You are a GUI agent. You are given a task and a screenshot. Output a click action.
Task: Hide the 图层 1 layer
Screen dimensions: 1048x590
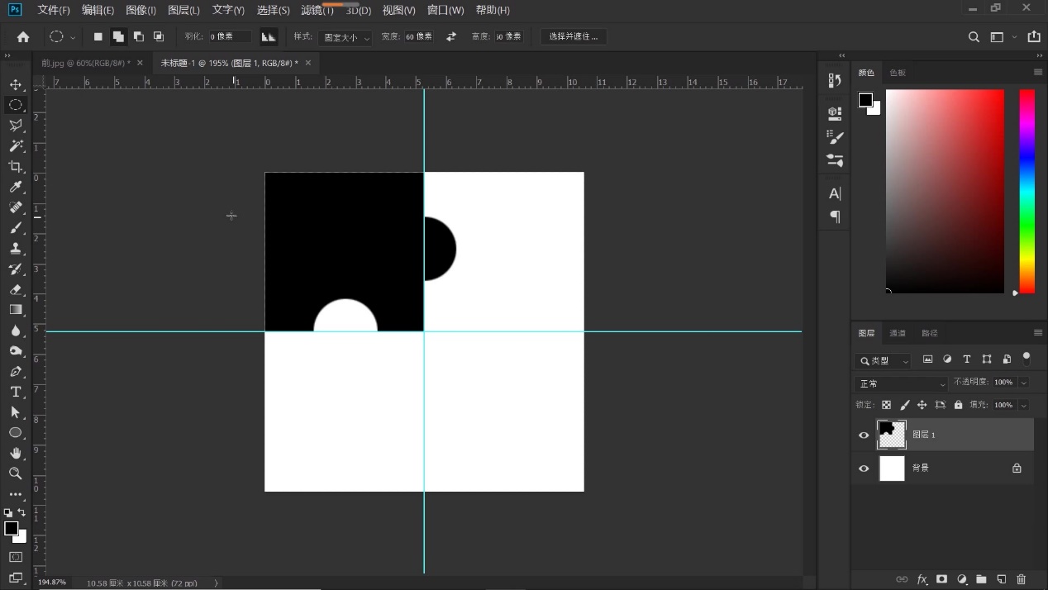864,435
